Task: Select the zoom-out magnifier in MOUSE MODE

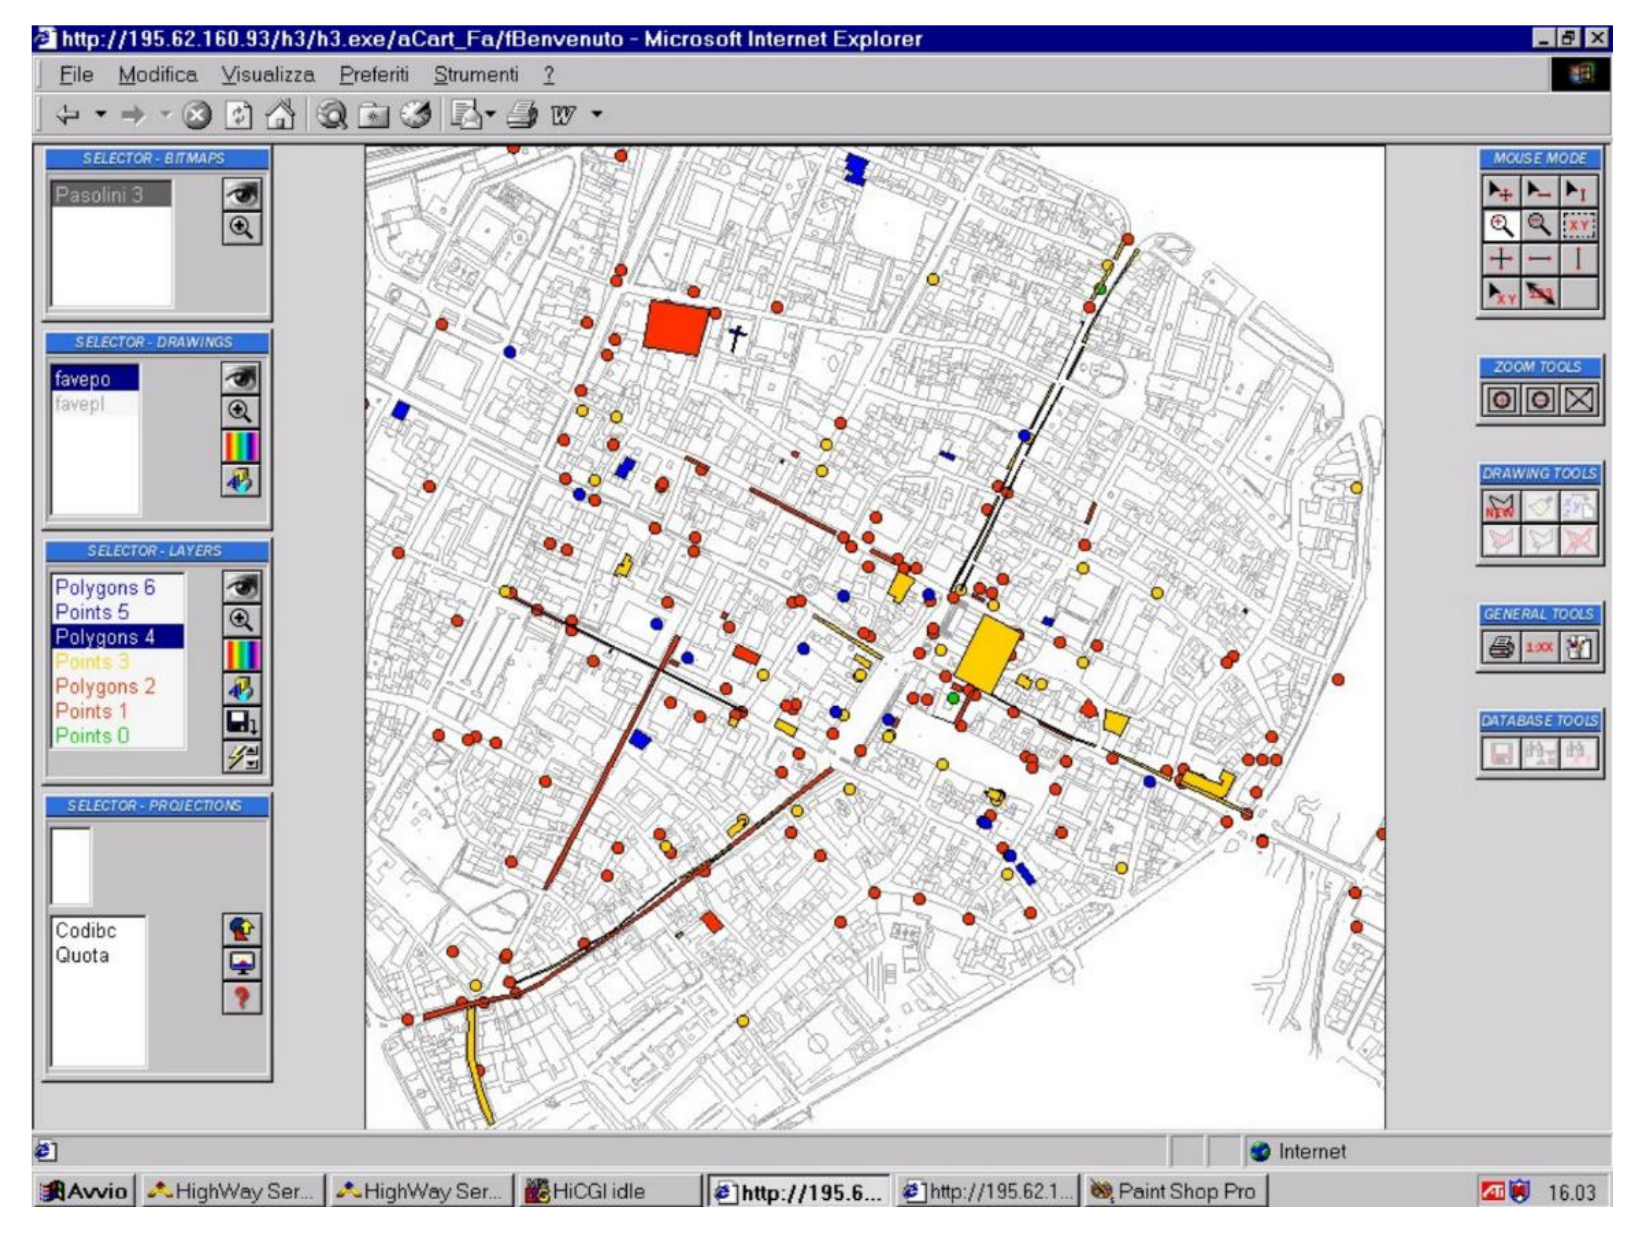Action: pyautogui.click(x=1541, y=226)
